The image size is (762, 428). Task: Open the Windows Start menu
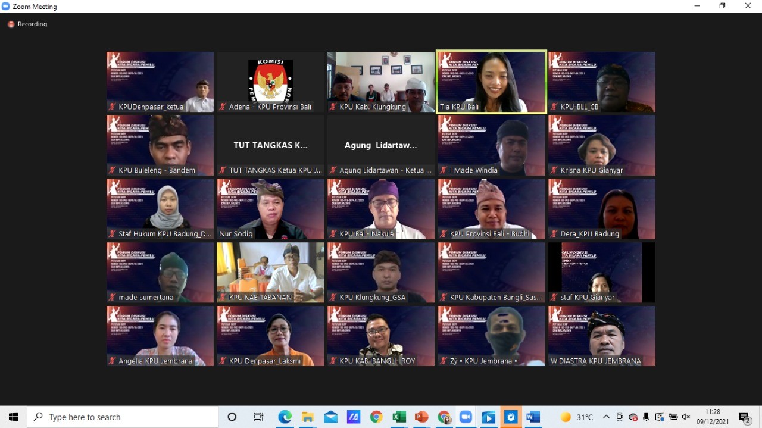tap(13, 417)
